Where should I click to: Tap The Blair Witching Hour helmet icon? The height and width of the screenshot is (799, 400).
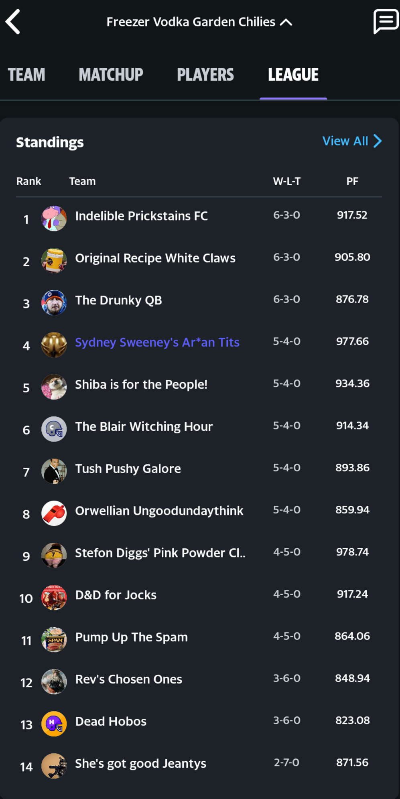(54, 429)
